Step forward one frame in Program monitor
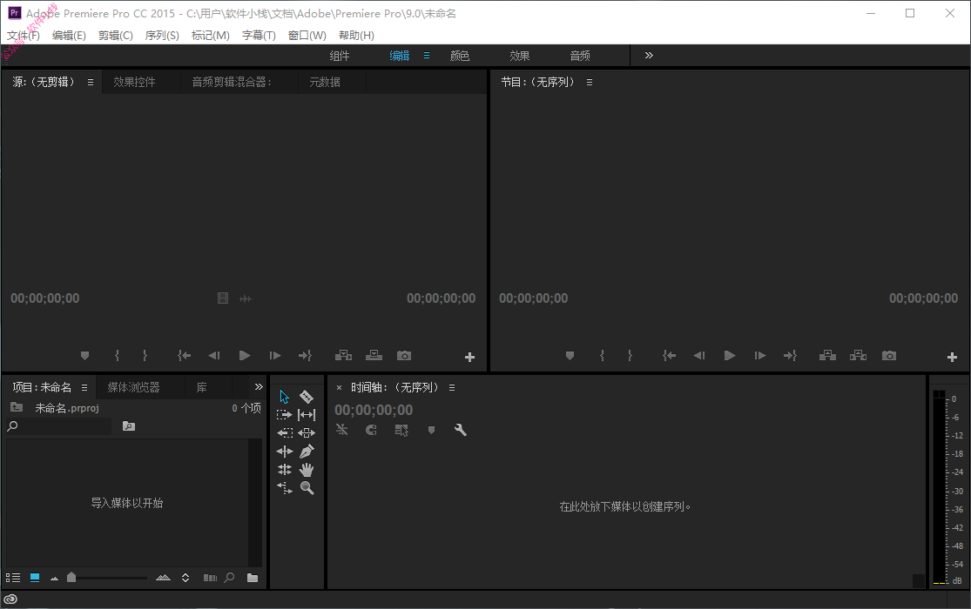 760,355
